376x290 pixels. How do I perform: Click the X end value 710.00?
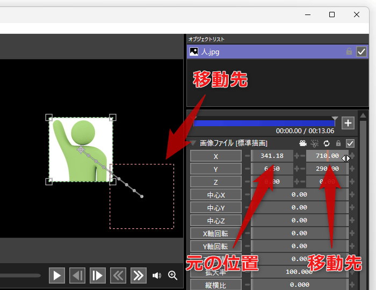coord(327,156)
